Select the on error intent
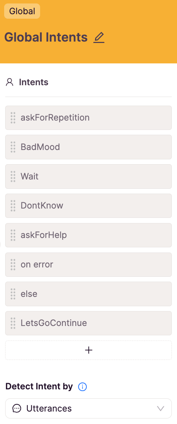 (88, 265)
